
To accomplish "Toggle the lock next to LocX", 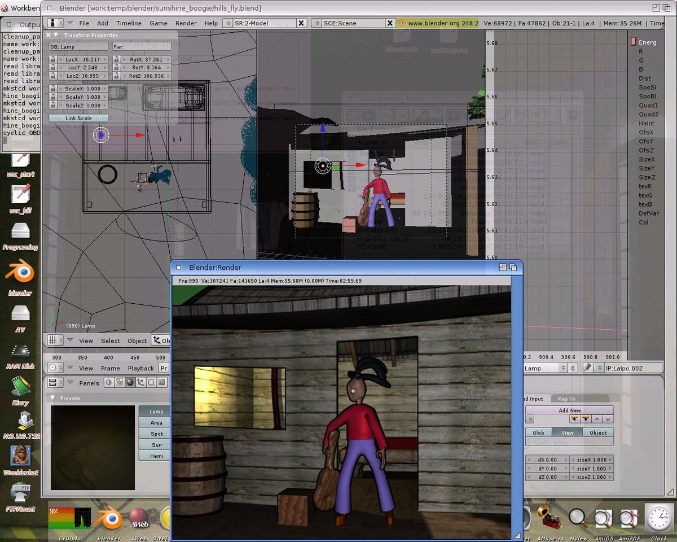I will click(x=53, y=59).
